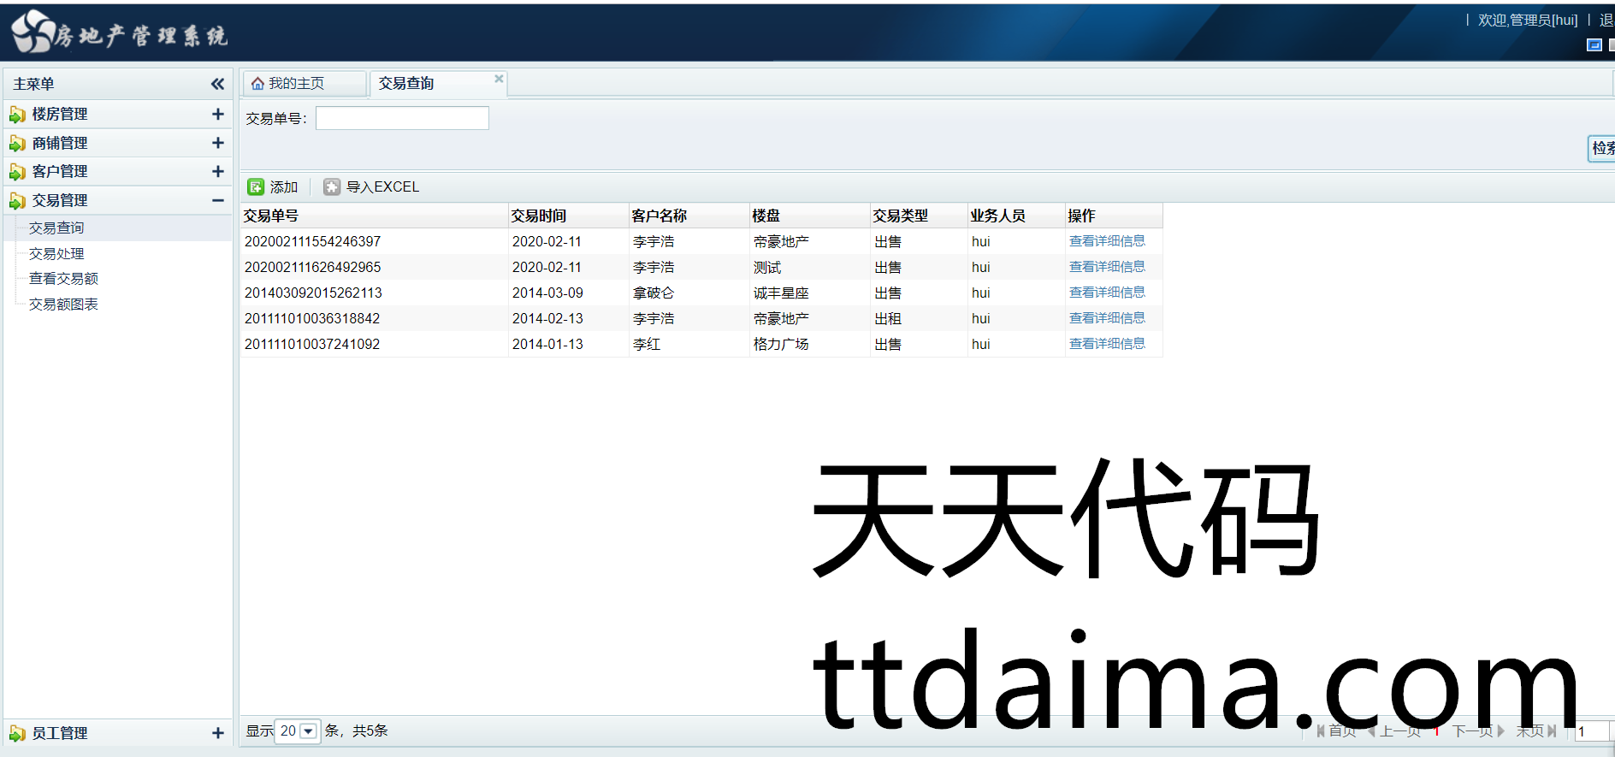
Task: Collapse the 主菜单 sidebar with double-arrow icon
Action: [217, 84]
